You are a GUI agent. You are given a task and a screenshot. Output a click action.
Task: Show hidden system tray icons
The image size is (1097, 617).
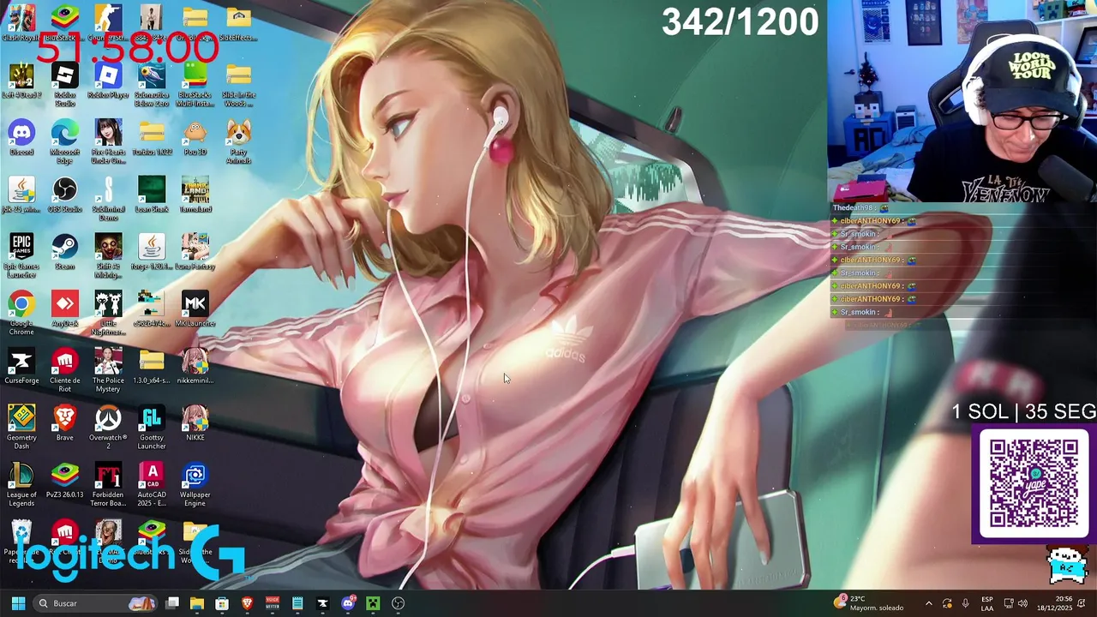(928, 603)
